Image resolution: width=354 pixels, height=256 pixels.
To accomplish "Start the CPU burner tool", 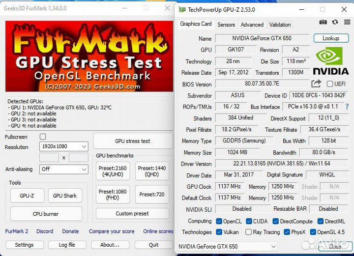I will [x=46, y=214].
